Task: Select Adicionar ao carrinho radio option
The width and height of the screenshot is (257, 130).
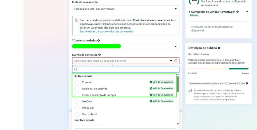Action: 77,88
